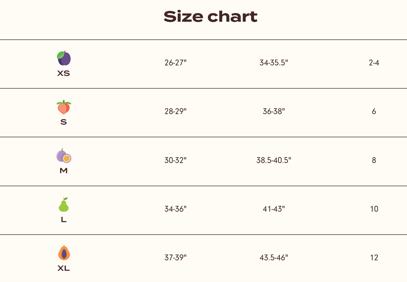The height and width of the screenshot is (282, 407).
Task: Select the 28-29" measurement in S row
Action: click(x=175, y=112)
